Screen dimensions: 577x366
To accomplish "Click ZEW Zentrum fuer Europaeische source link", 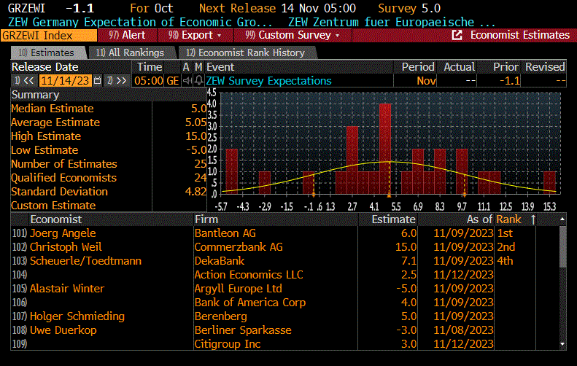I will (392, 22).
